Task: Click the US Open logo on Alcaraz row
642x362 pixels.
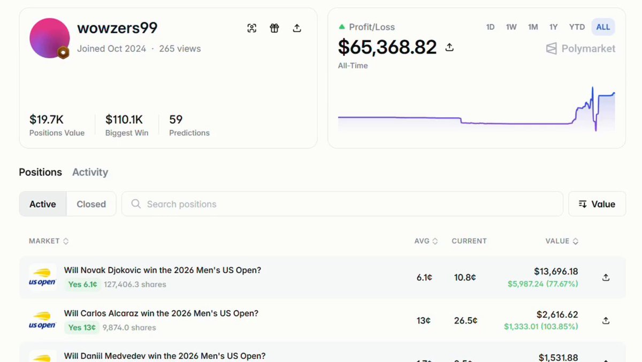Action: tap(43, 320)
